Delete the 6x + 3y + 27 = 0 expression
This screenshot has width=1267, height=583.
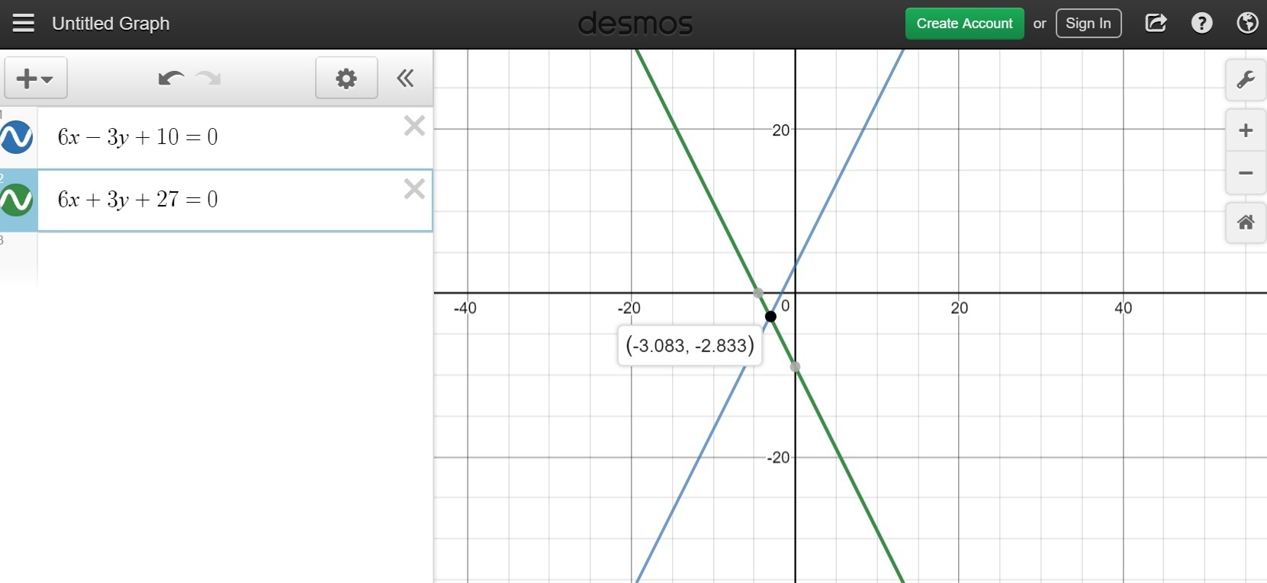[x=414, y=188]
